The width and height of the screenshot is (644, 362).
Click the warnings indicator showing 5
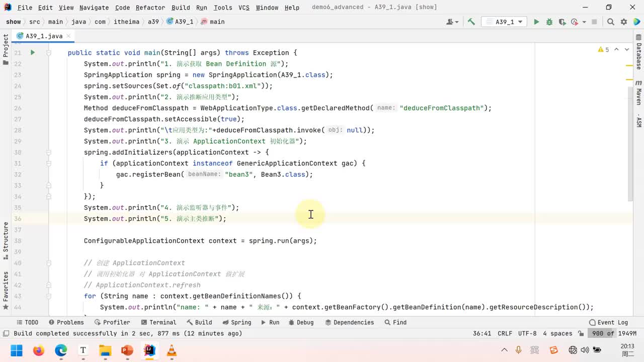(x=603, y=50)
